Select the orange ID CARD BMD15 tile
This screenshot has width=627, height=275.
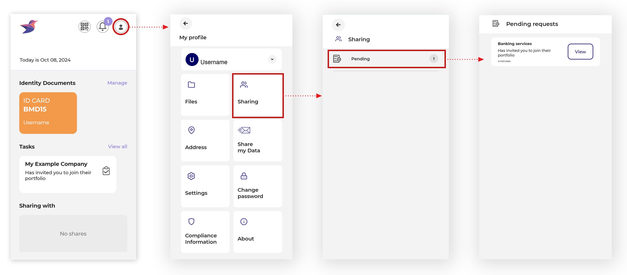48,113
